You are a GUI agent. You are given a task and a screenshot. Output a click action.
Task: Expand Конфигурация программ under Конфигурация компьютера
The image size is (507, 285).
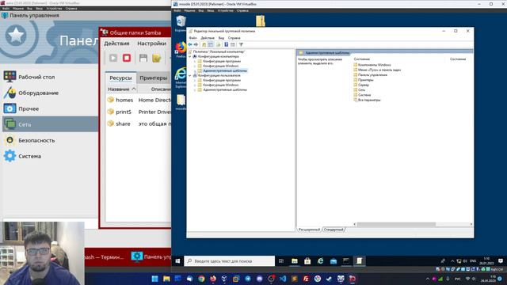pos(195,61)
